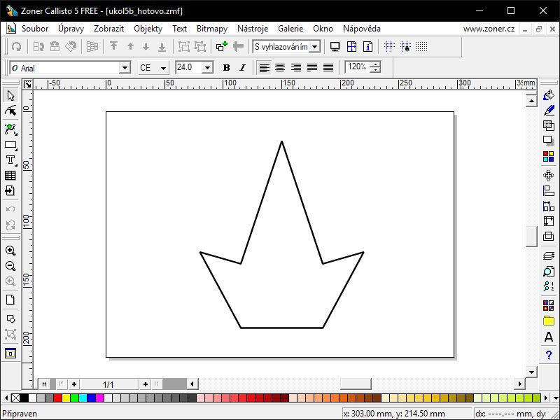Click the vertical scrollbar down arrow
The height and width of the screenshot is (420, 560).
[531, 372]
